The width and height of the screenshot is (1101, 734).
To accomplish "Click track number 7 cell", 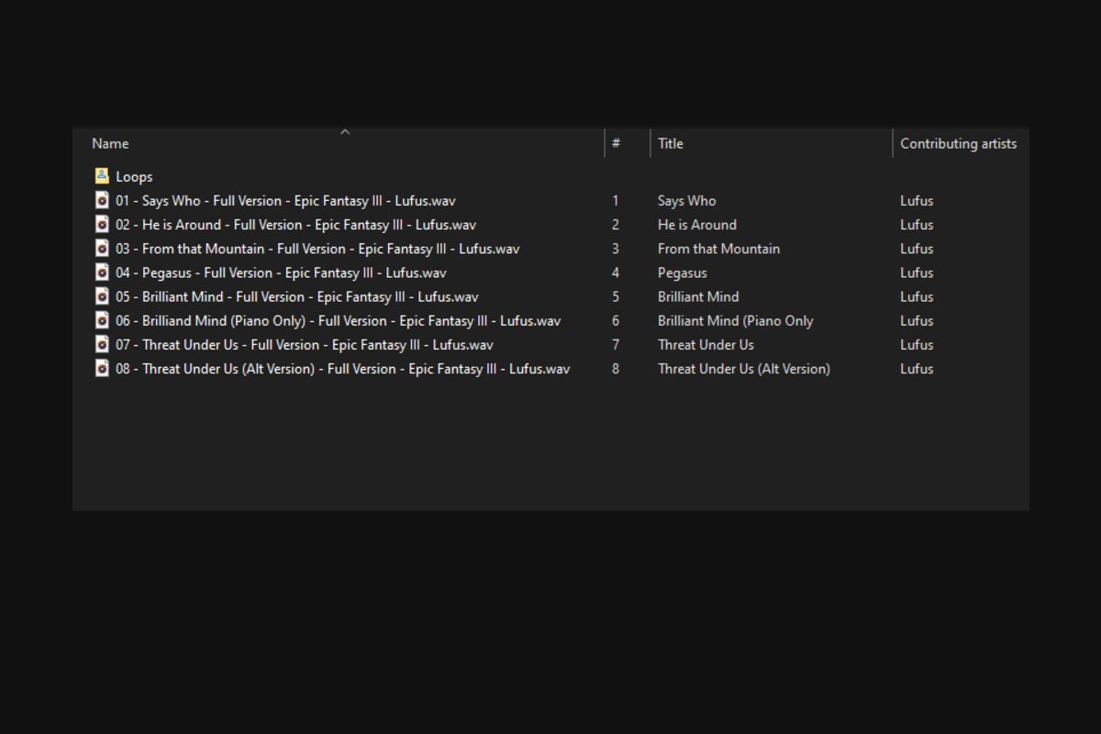I will pyautogui.click(x=616, y=345).
